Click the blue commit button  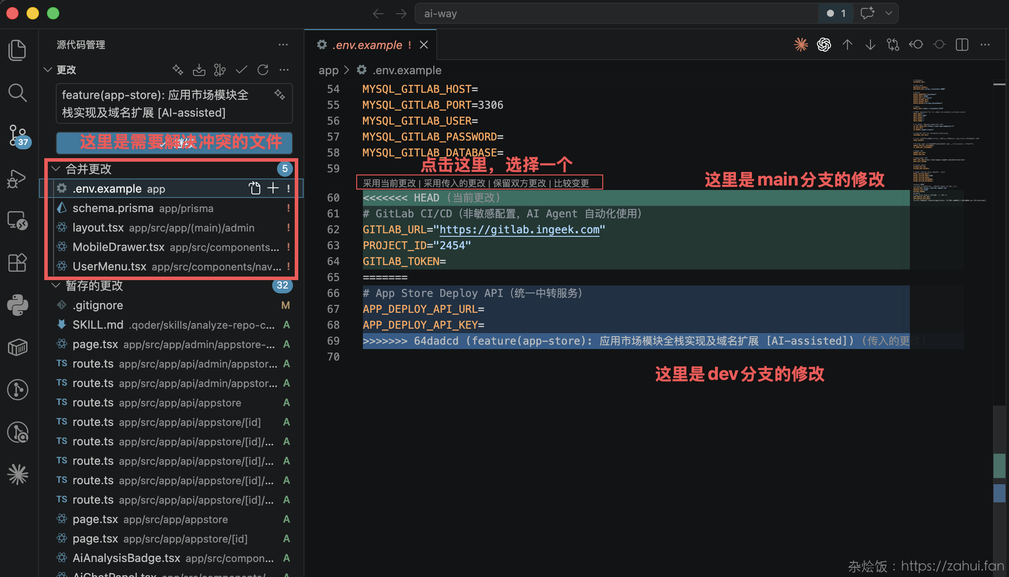174,143
